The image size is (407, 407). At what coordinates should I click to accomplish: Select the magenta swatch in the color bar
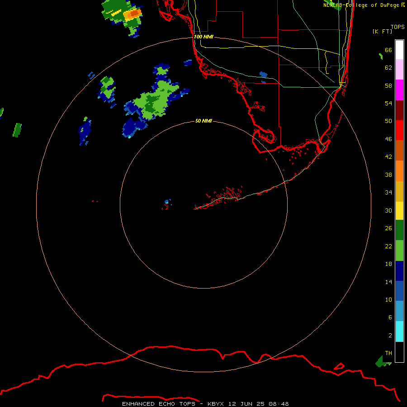click(x=399, y=90)
